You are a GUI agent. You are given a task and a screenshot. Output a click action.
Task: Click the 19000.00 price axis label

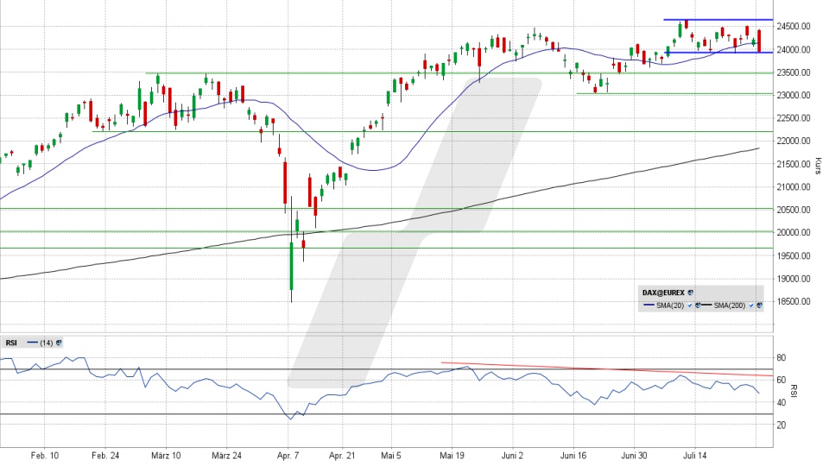tap(794, 279)
